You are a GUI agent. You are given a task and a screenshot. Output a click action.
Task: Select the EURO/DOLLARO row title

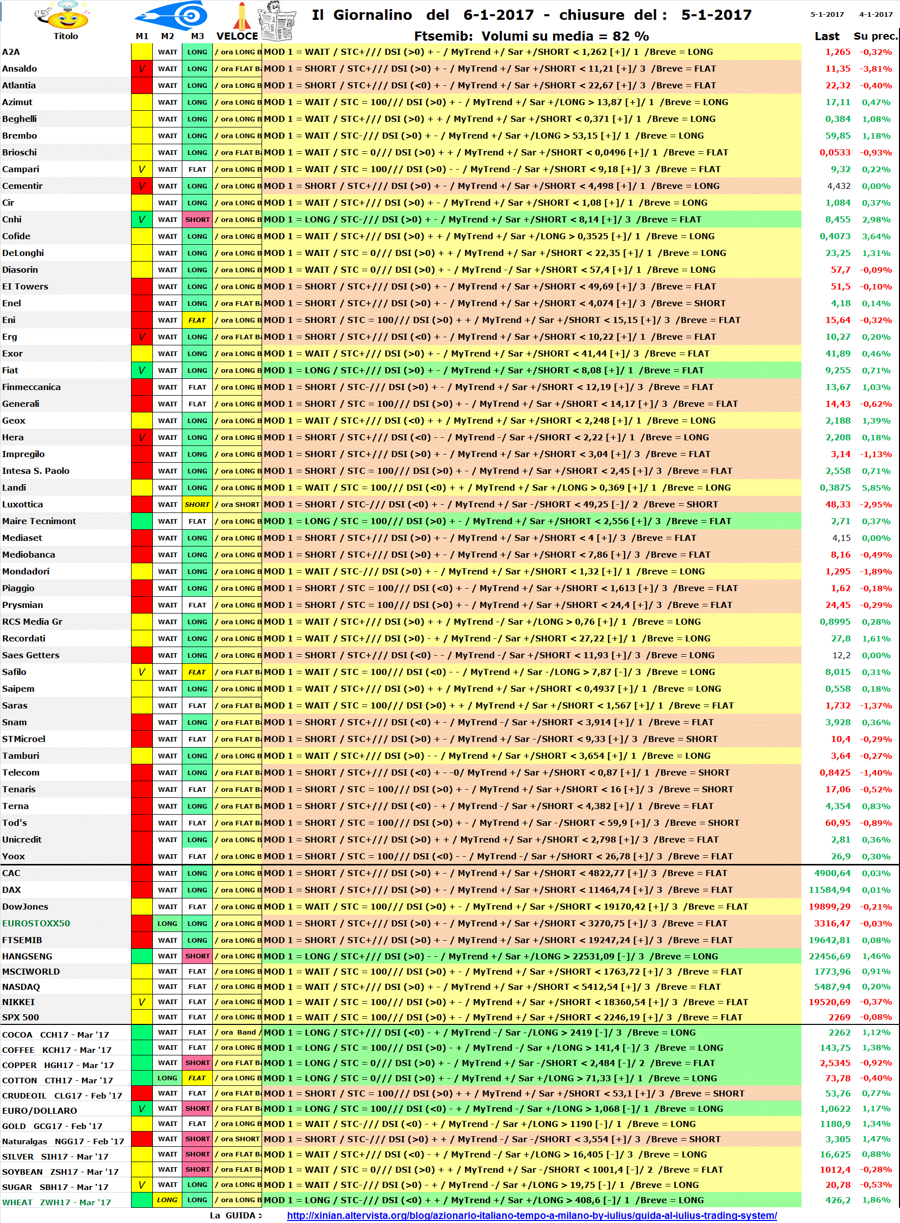66,1111
